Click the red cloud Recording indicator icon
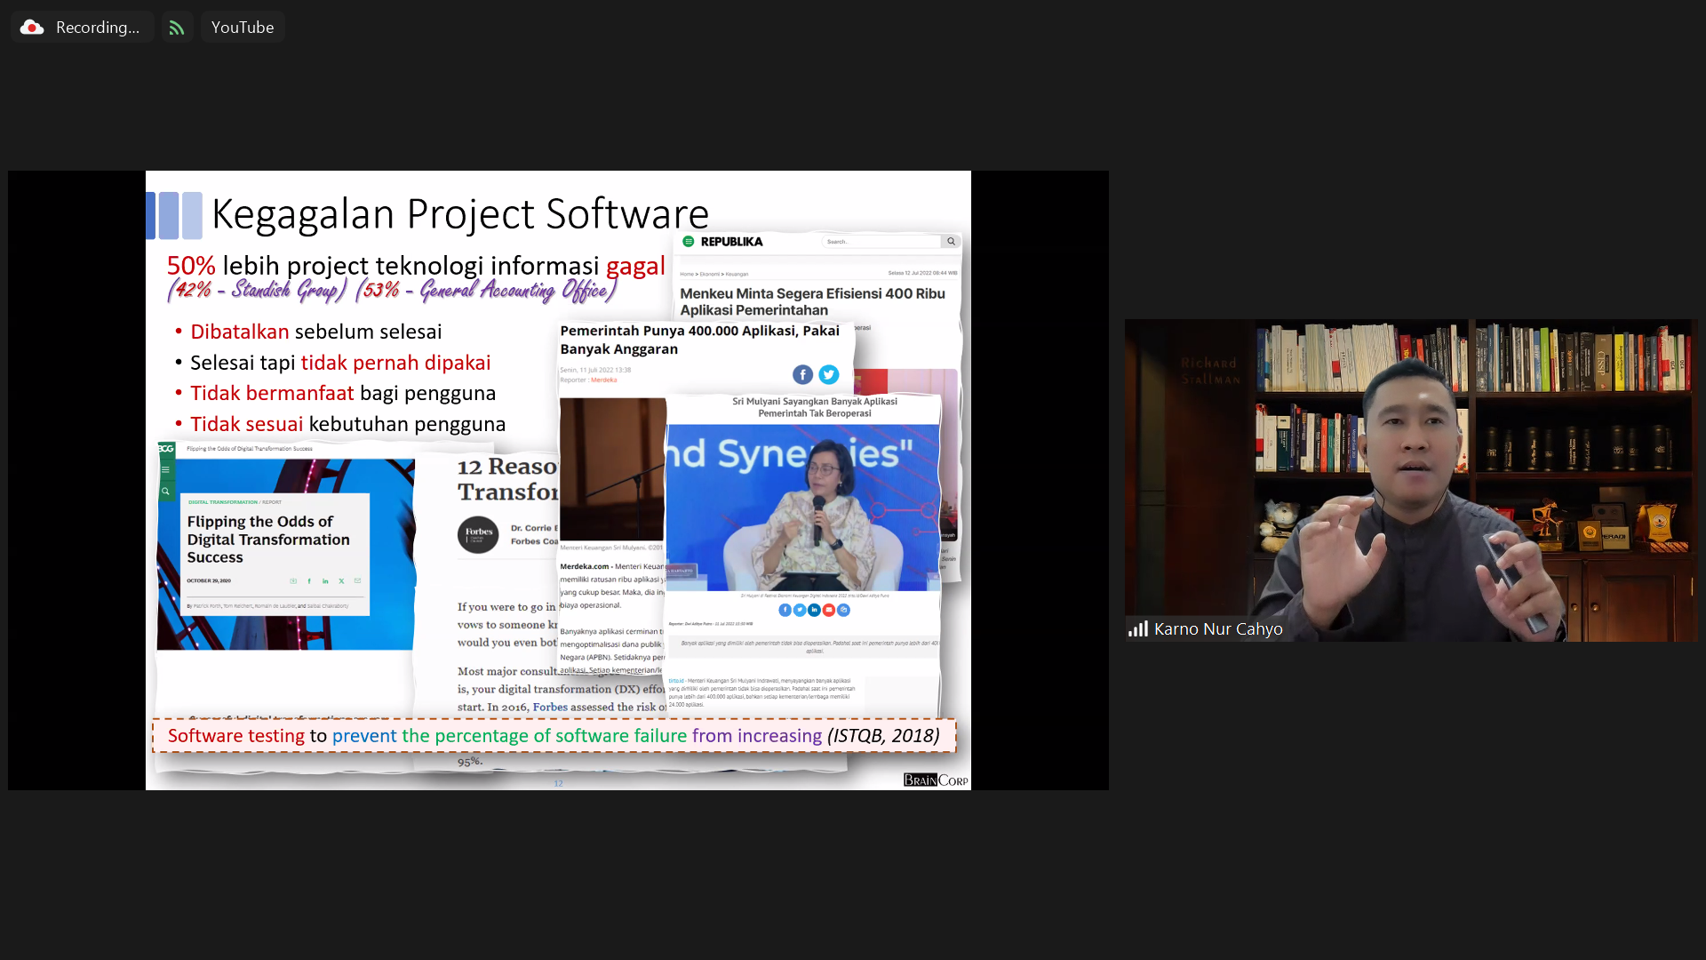Image resolution: width=1706 pixels, height=960 pixels. tap(32, 28)
